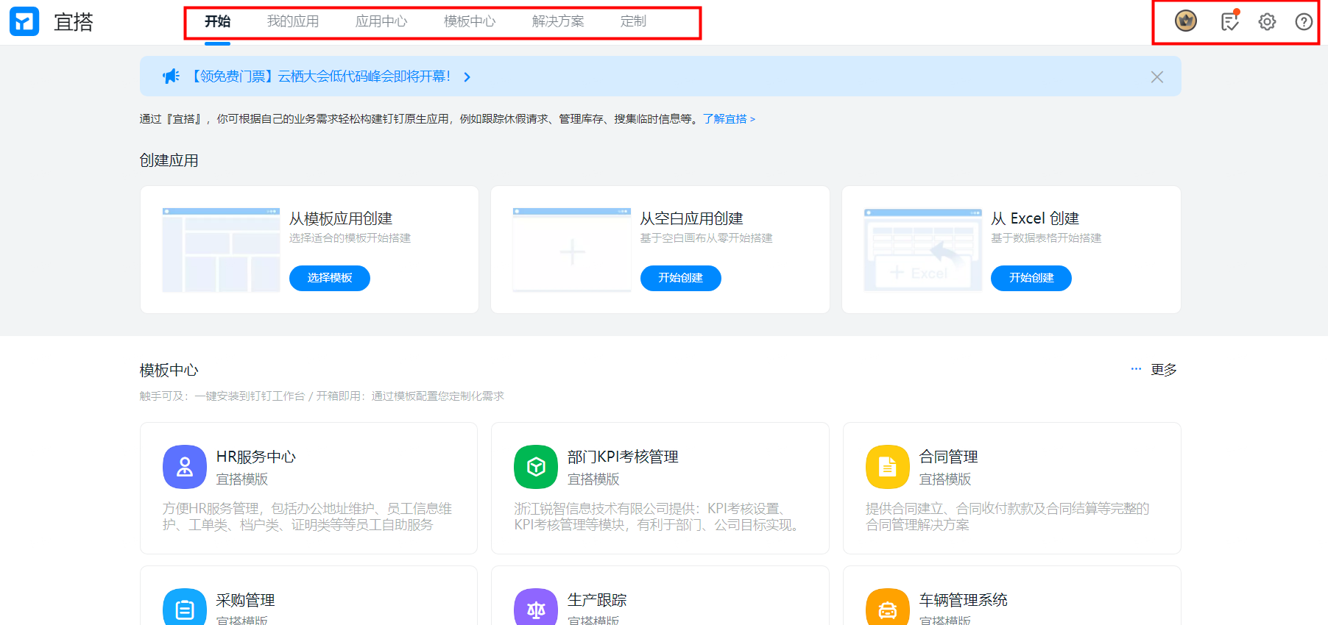Open the 云栖大会低代码峰会 announcement link
The image size is (1328, 625).
tap(319, 76)
